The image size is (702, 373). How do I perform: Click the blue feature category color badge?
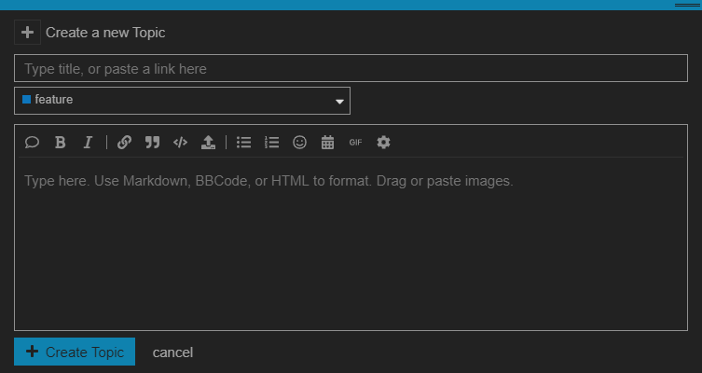pyautogui.click(x=26, y=100)
